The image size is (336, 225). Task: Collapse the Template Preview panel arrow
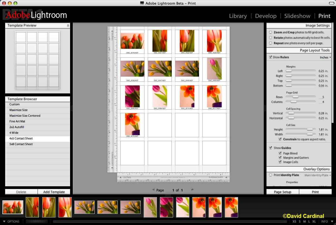[68, 25]
